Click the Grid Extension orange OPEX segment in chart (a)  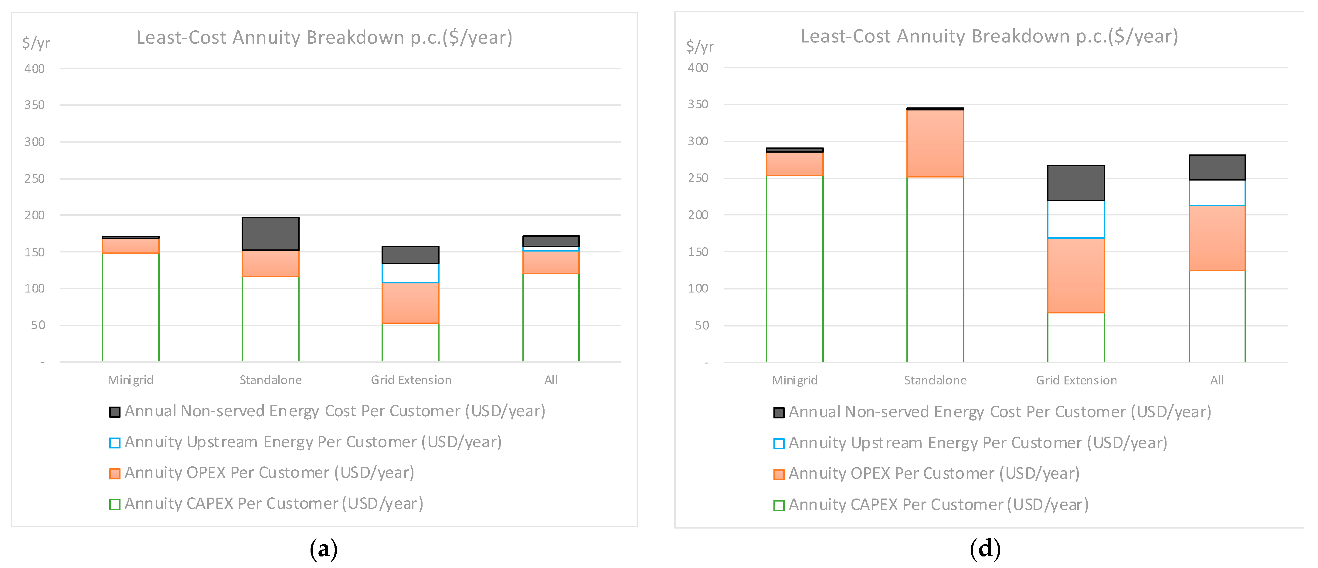[x=410, y=303]
